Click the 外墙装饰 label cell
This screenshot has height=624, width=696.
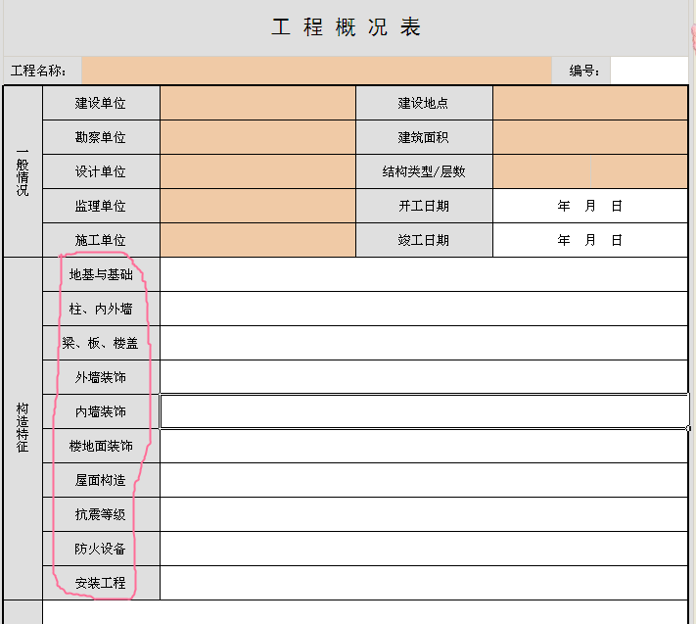tap(101, 377)
